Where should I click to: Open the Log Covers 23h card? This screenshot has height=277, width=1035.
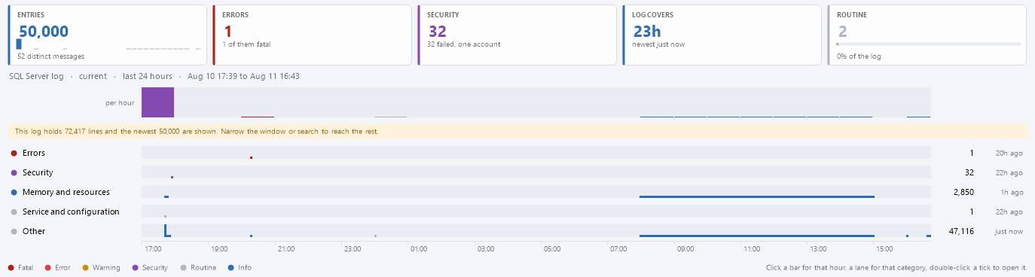(722, 35)
